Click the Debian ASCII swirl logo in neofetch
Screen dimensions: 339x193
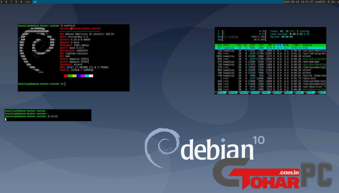(x=37, y=50)
